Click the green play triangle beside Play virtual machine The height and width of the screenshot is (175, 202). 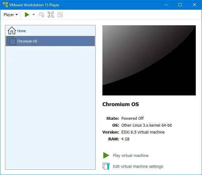click(x=106, y=155)
